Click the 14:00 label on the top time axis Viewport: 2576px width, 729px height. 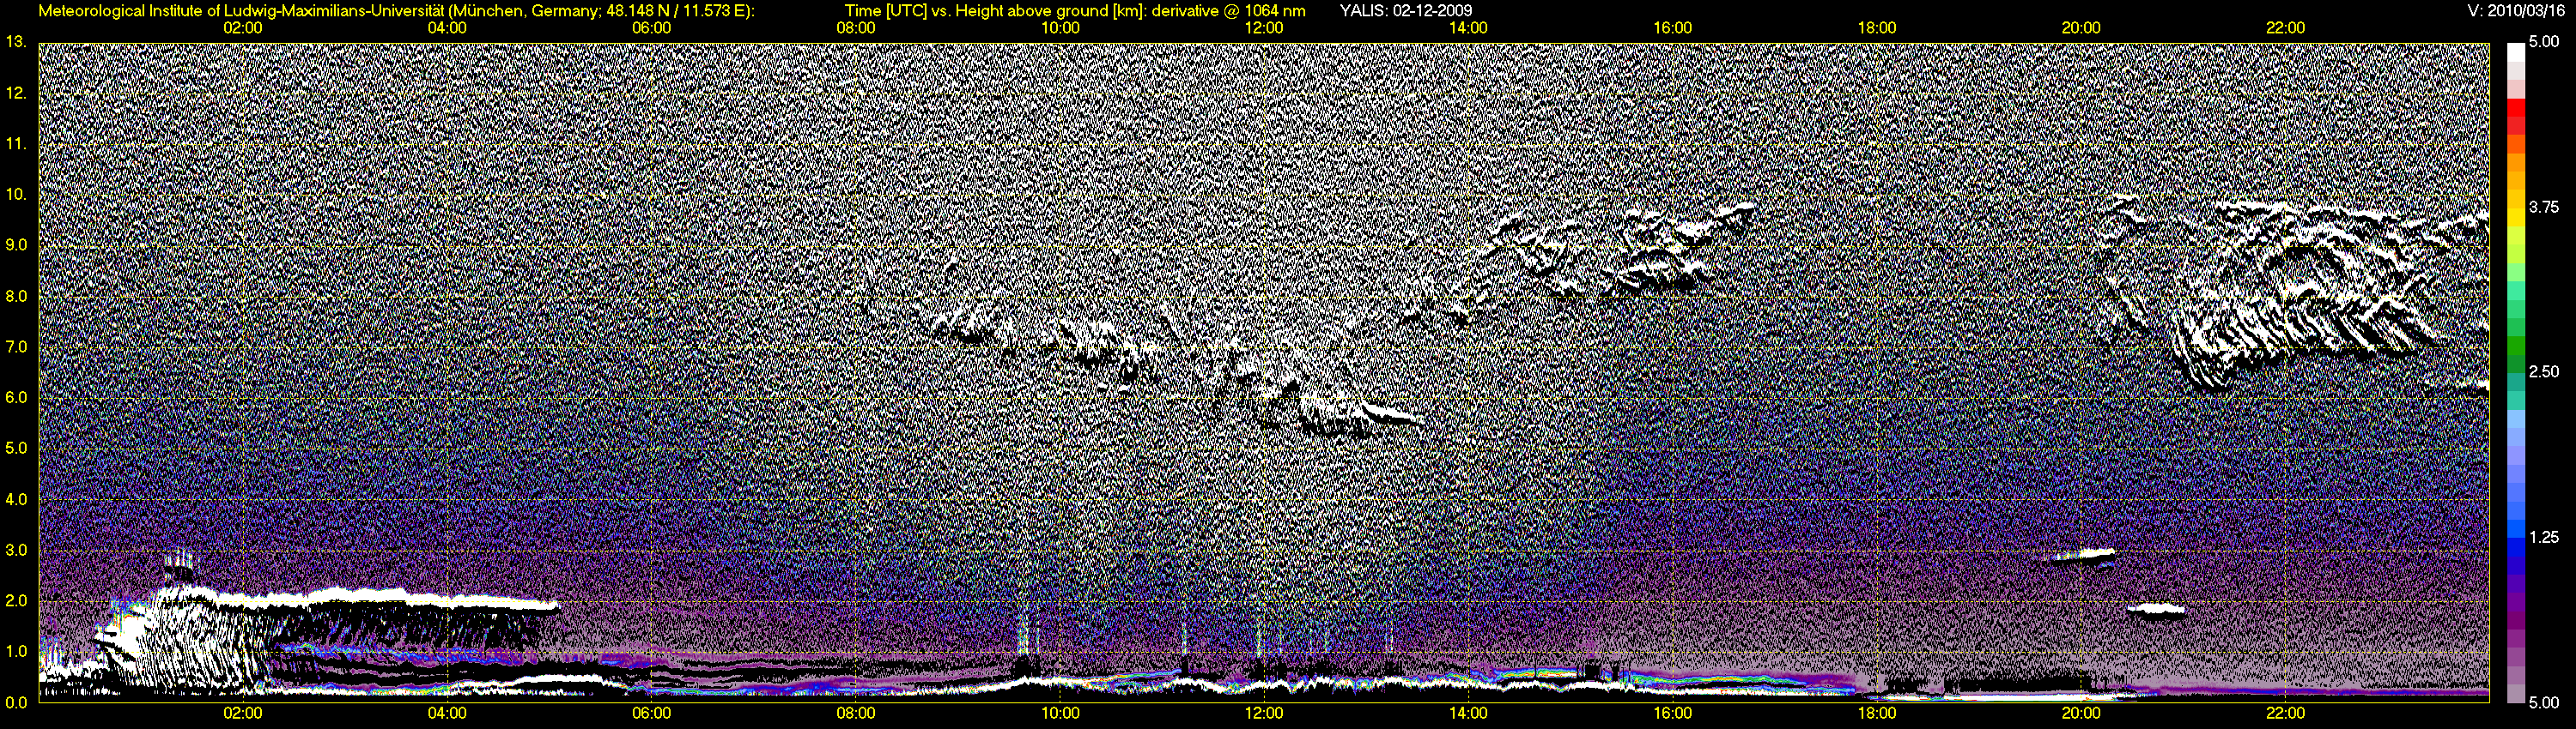coord(1468,28)
